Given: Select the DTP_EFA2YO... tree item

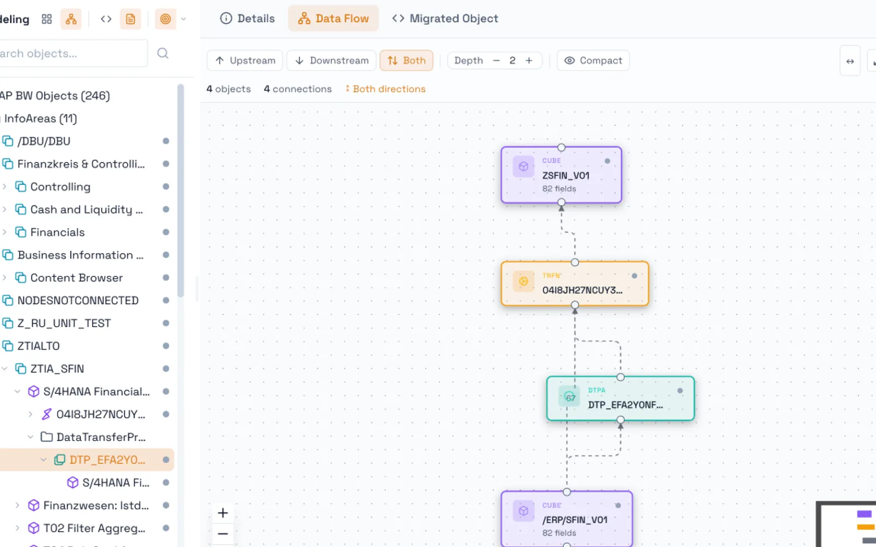Looking at the screenshot, I should (x=87, y=460).
